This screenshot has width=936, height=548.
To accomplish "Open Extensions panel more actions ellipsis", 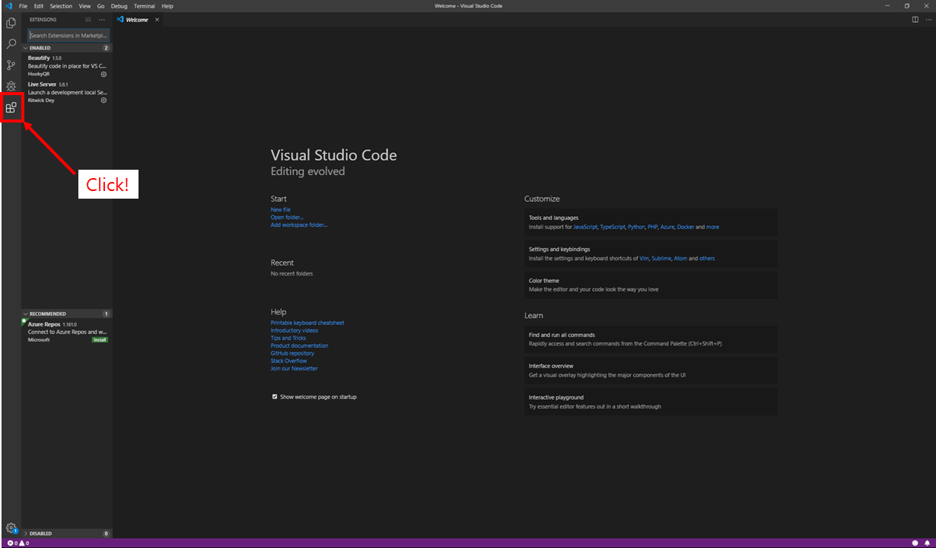I will click(x=102, y=20).
